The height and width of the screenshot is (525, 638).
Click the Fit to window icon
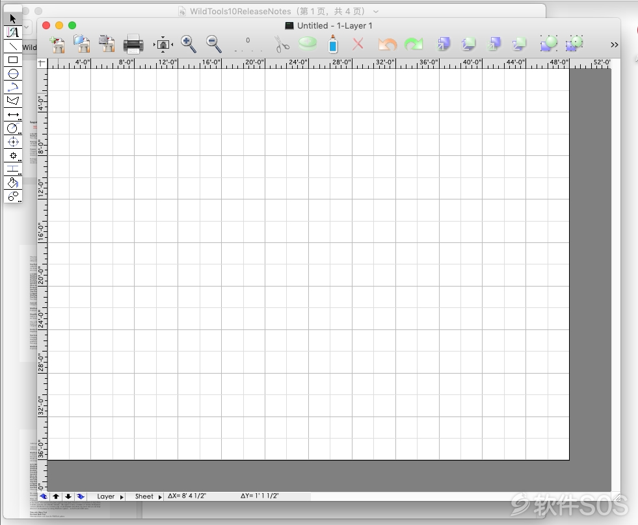tap(163, 44)
